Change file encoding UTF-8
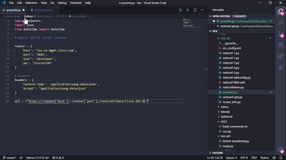The height and width of the screenshot is (160, 286). pyautogui.click(x=244, y=158)
